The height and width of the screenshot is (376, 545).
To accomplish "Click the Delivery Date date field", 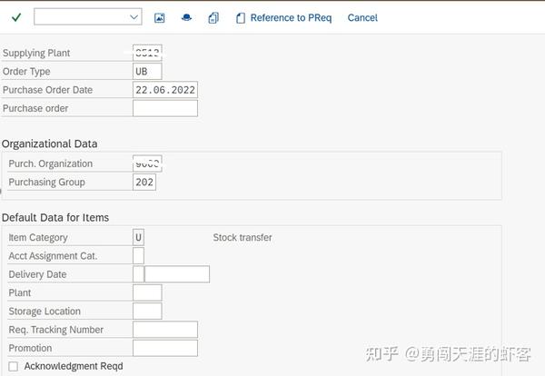I will pyautogui.click(x=177, y=274).
